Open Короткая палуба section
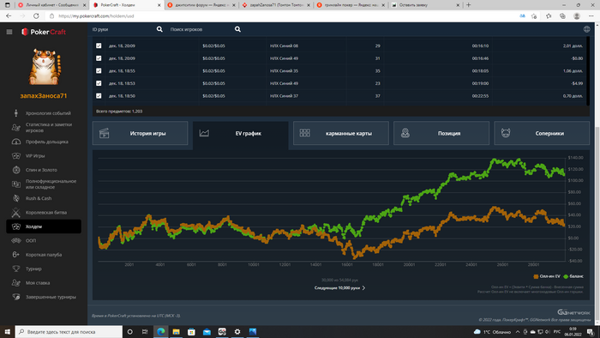 pyautogui.click(x=44, y=255)
